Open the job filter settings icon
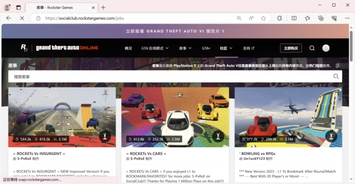This screenshot has height=184, width=355. coord(337,65)
